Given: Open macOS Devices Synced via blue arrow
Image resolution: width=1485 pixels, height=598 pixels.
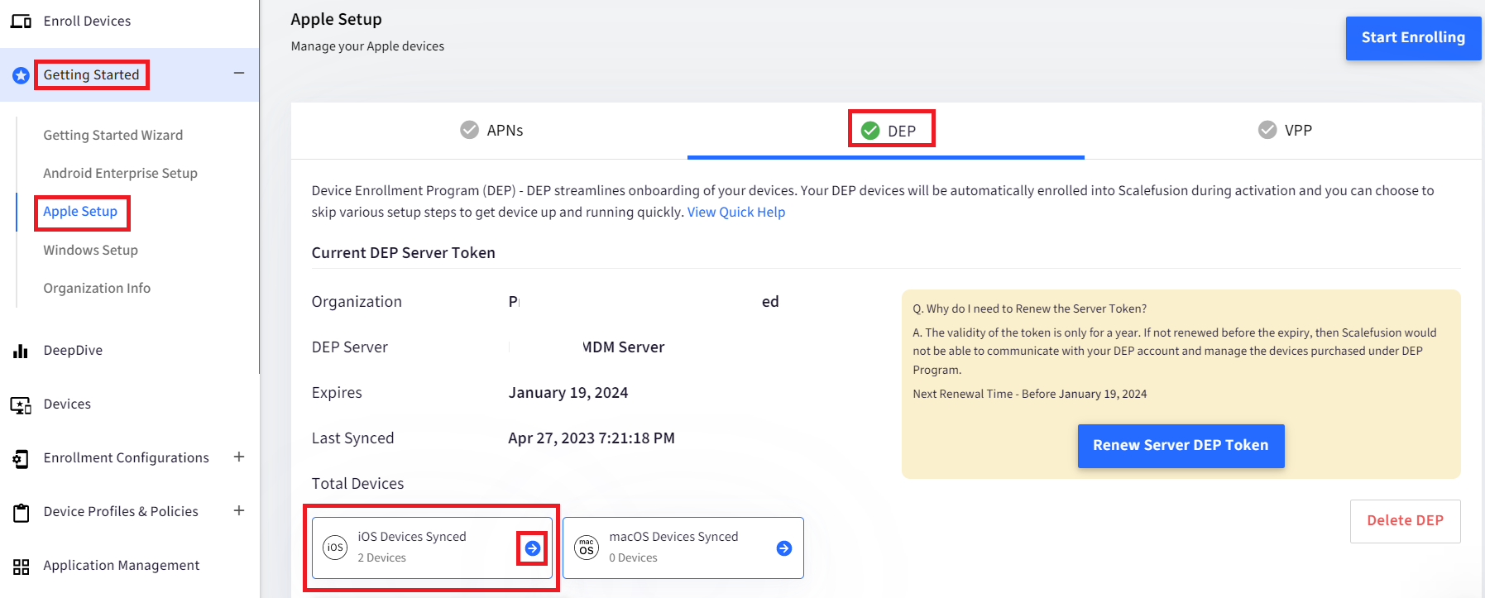Looking at the screenshot, I should 784,548.
